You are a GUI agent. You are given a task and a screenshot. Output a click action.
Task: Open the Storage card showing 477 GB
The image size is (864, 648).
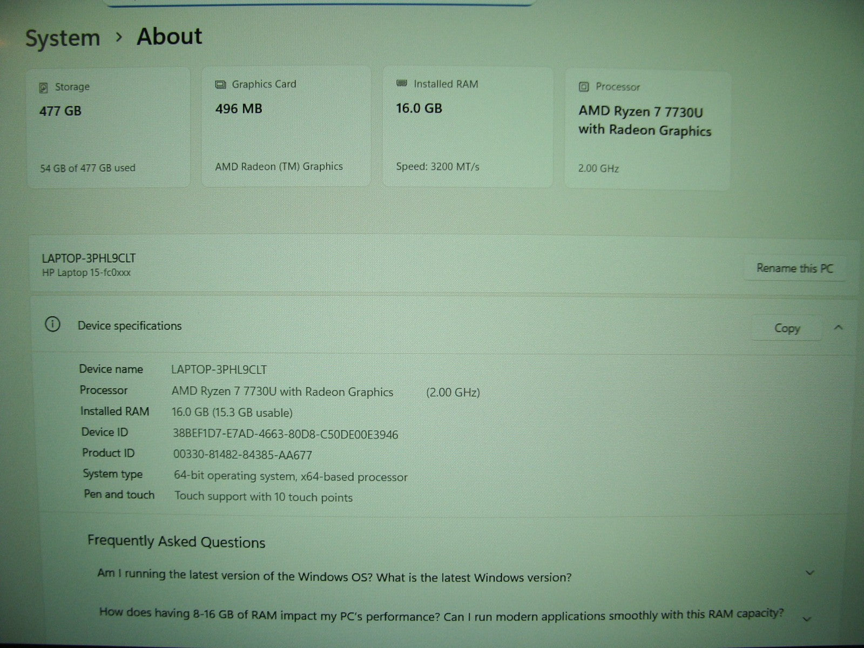click(109, 128)
